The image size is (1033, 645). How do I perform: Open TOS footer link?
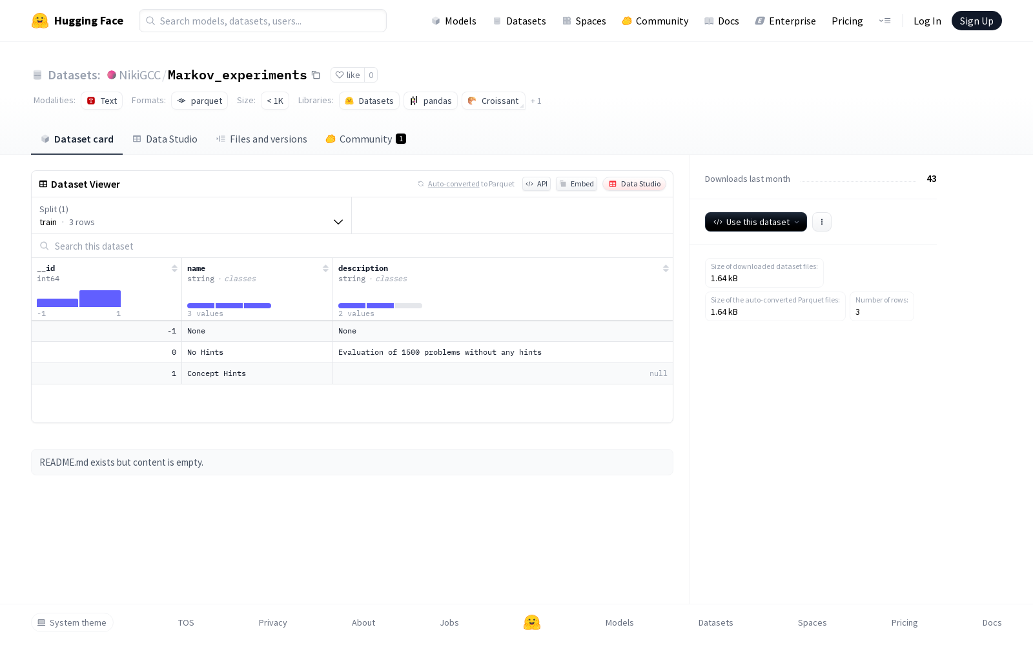(186, 622)
